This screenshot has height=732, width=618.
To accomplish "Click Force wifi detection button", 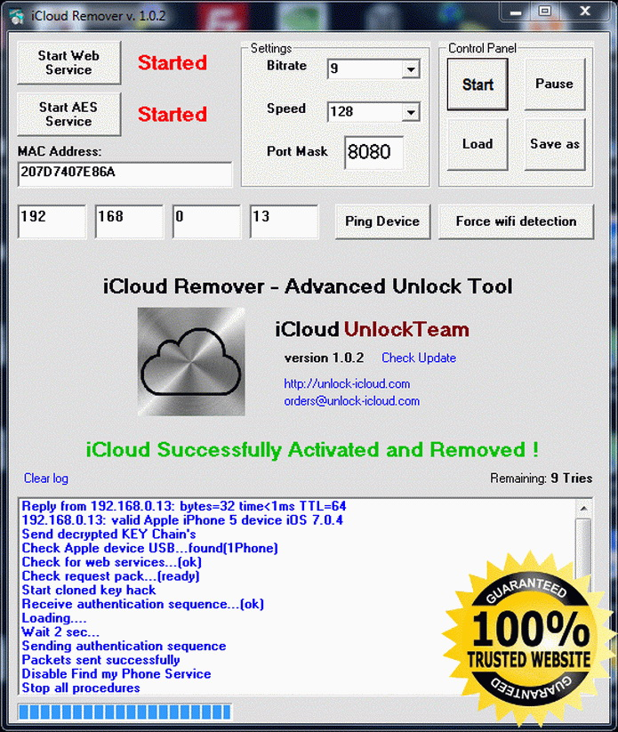I will coord(516,221).
